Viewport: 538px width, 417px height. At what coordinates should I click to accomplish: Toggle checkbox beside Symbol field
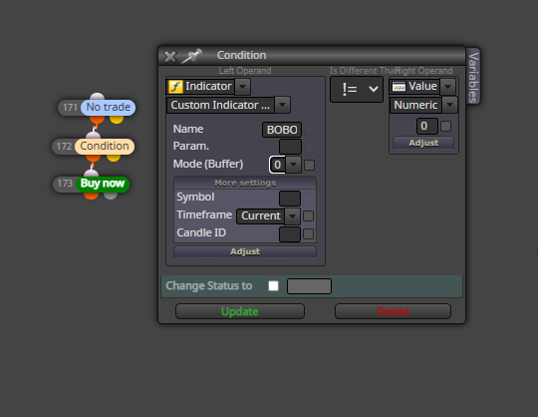pos(309,199)
